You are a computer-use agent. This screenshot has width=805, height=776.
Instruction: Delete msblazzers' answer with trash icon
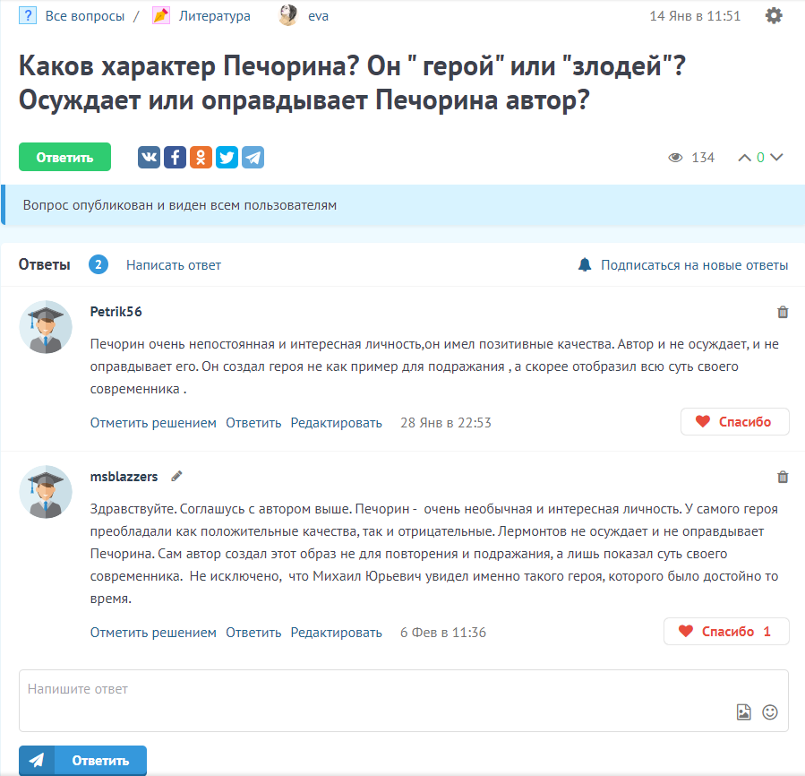click(x=783, y=477)
